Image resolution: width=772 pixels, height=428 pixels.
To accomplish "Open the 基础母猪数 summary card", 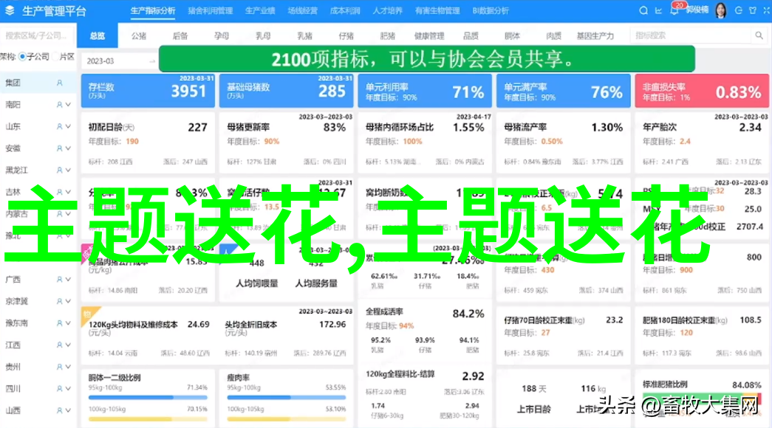I will pyautogui.click(x=286, y=91).
